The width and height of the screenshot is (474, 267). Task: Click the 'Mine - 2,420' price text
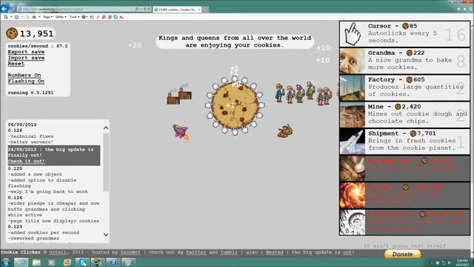[x=394, y=107]
